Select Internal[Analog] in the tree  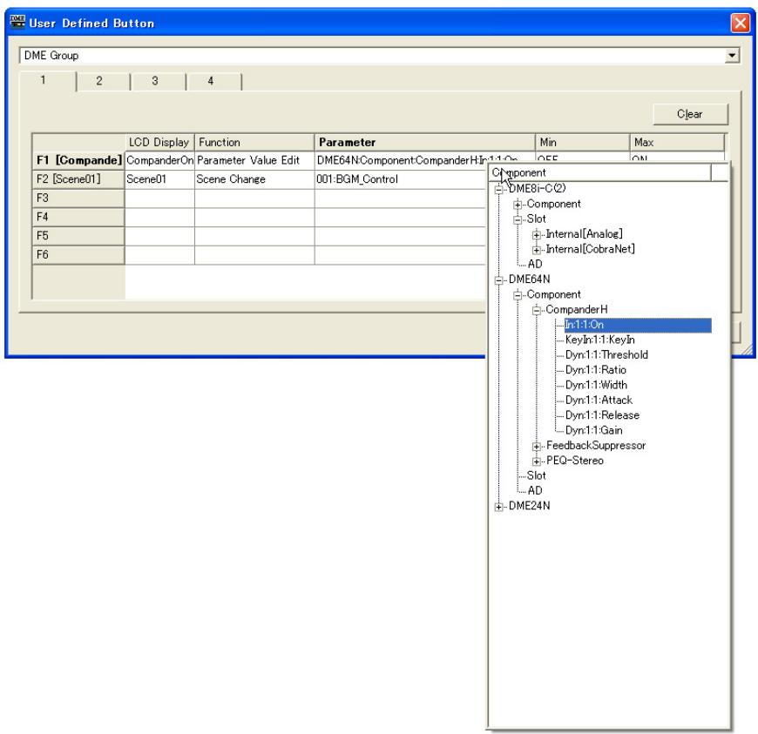click(x=584, y=234)
